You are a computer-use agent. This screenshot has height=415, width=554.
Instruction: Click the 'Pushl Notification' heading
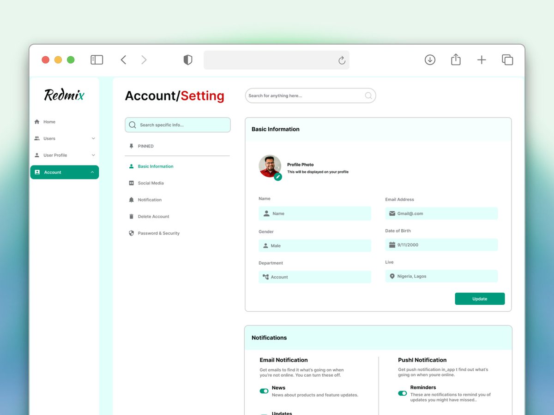click(x=422, y=360)
